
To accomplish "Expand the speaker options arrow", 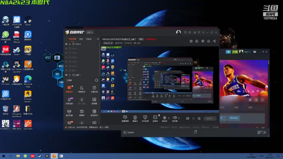I will click(179, 118).
